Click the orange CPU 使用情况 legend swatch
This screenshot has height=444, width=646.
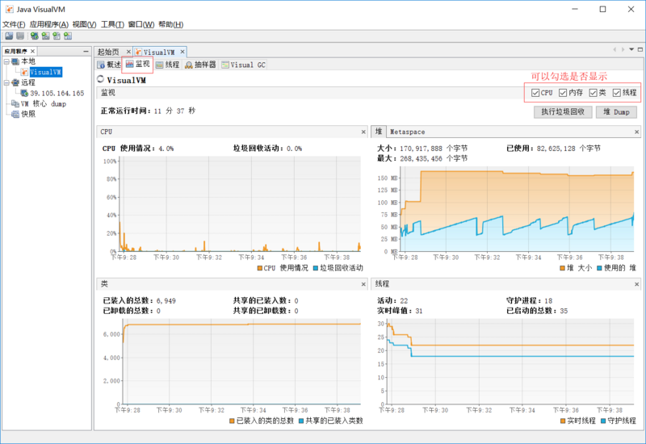pyautogui.click(x=259, y=268)
